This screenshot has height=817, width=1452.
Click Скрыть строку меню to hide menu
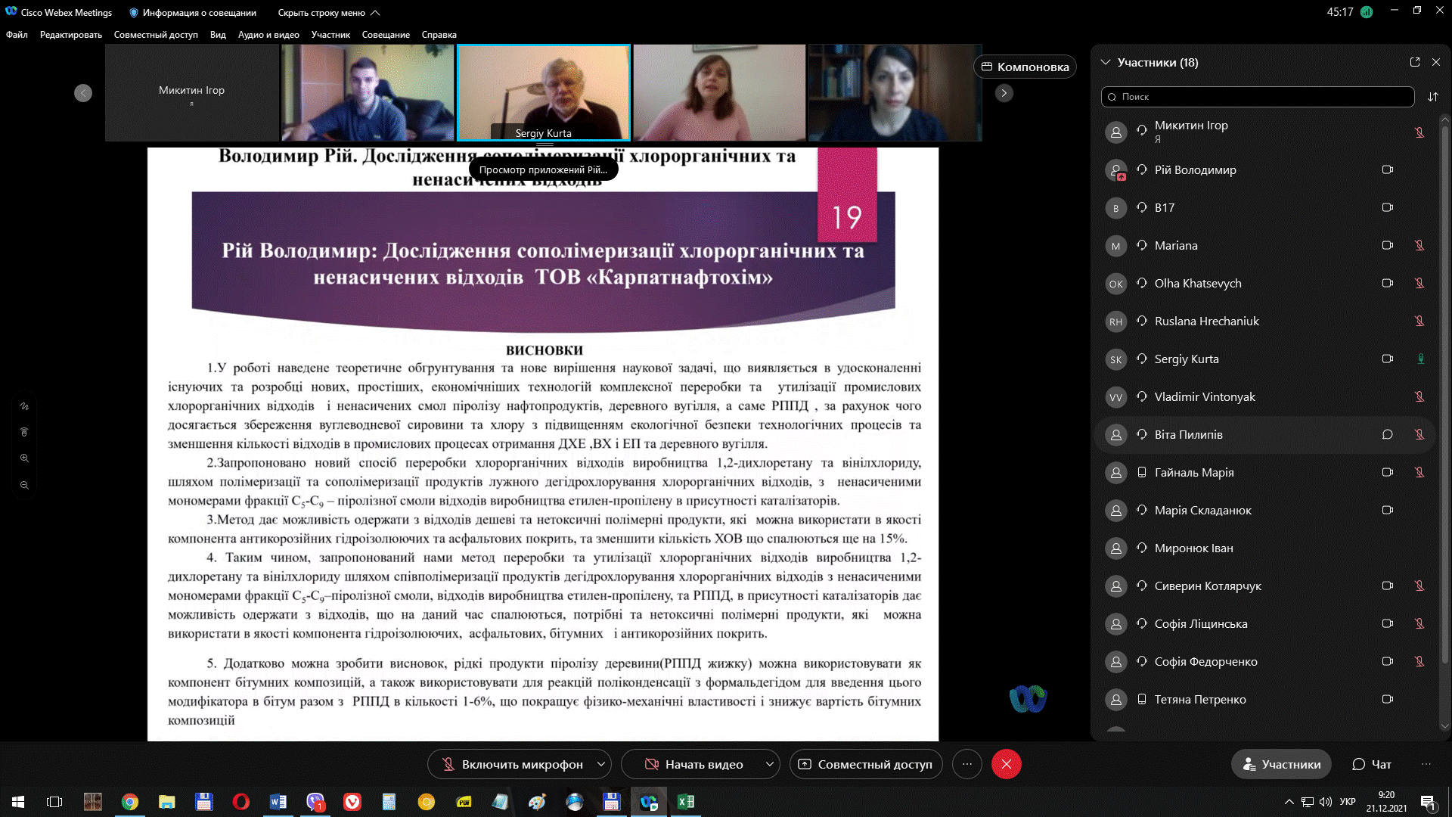329,13
